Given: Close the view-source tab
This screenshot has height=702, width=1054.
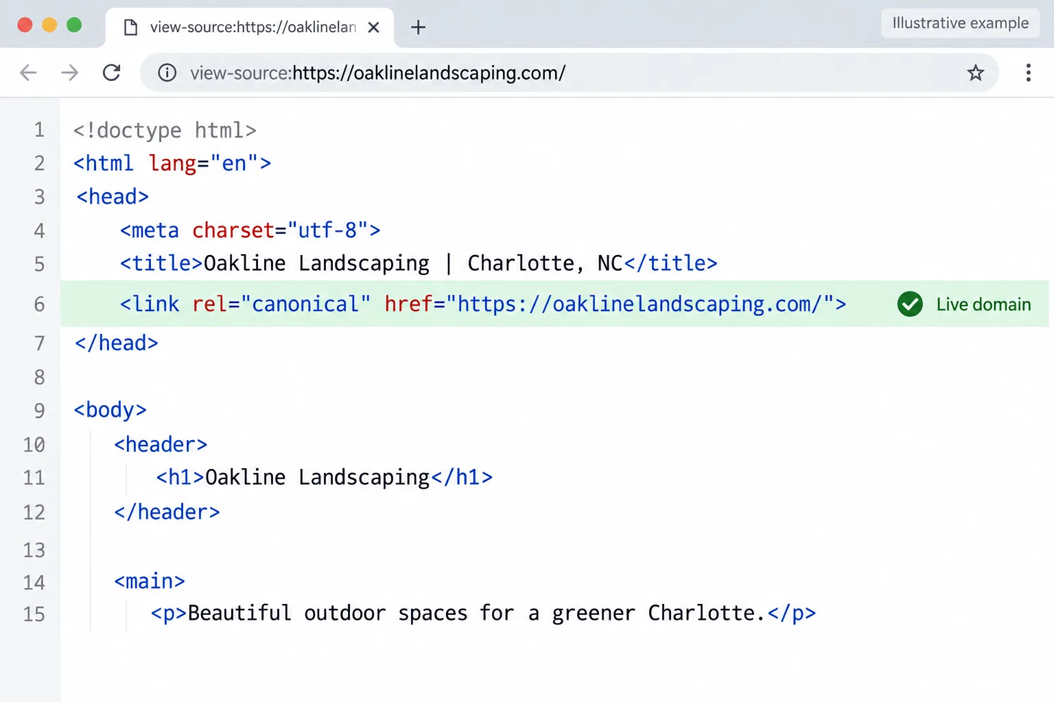Looking at the screenshot, I should click(373, 27).
